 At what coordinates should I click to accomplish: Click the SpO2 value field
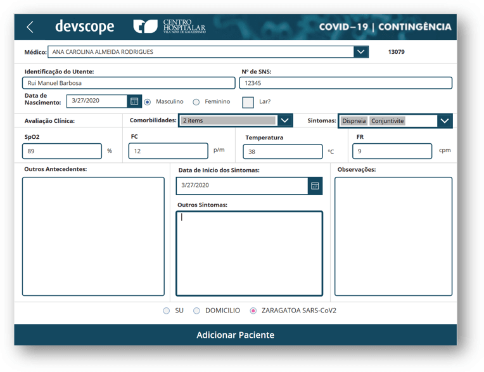[62, 151]
